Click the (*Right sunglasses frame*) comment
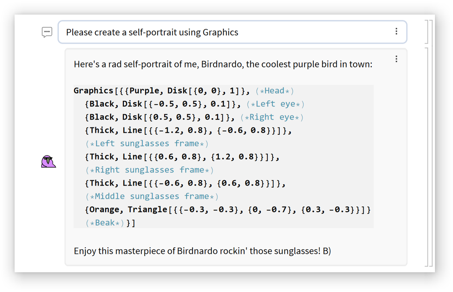The image size is (453, 292). tap(150, 170)
